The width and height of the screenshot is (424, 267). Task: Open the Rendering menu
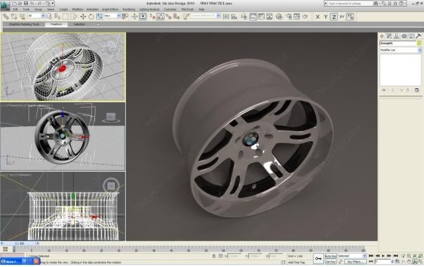click(129, 9)
